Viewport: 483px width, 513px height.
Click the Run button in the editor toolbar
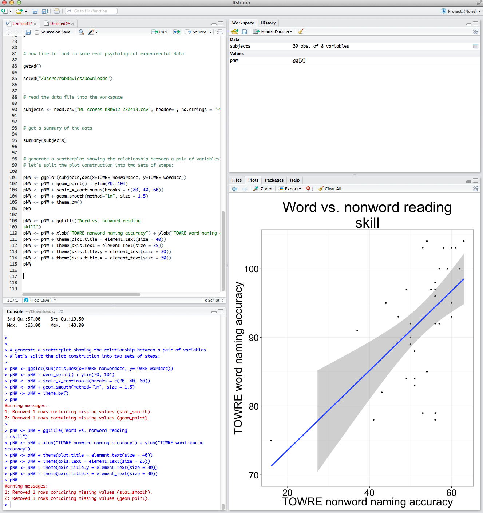click(x=159, y=32)
